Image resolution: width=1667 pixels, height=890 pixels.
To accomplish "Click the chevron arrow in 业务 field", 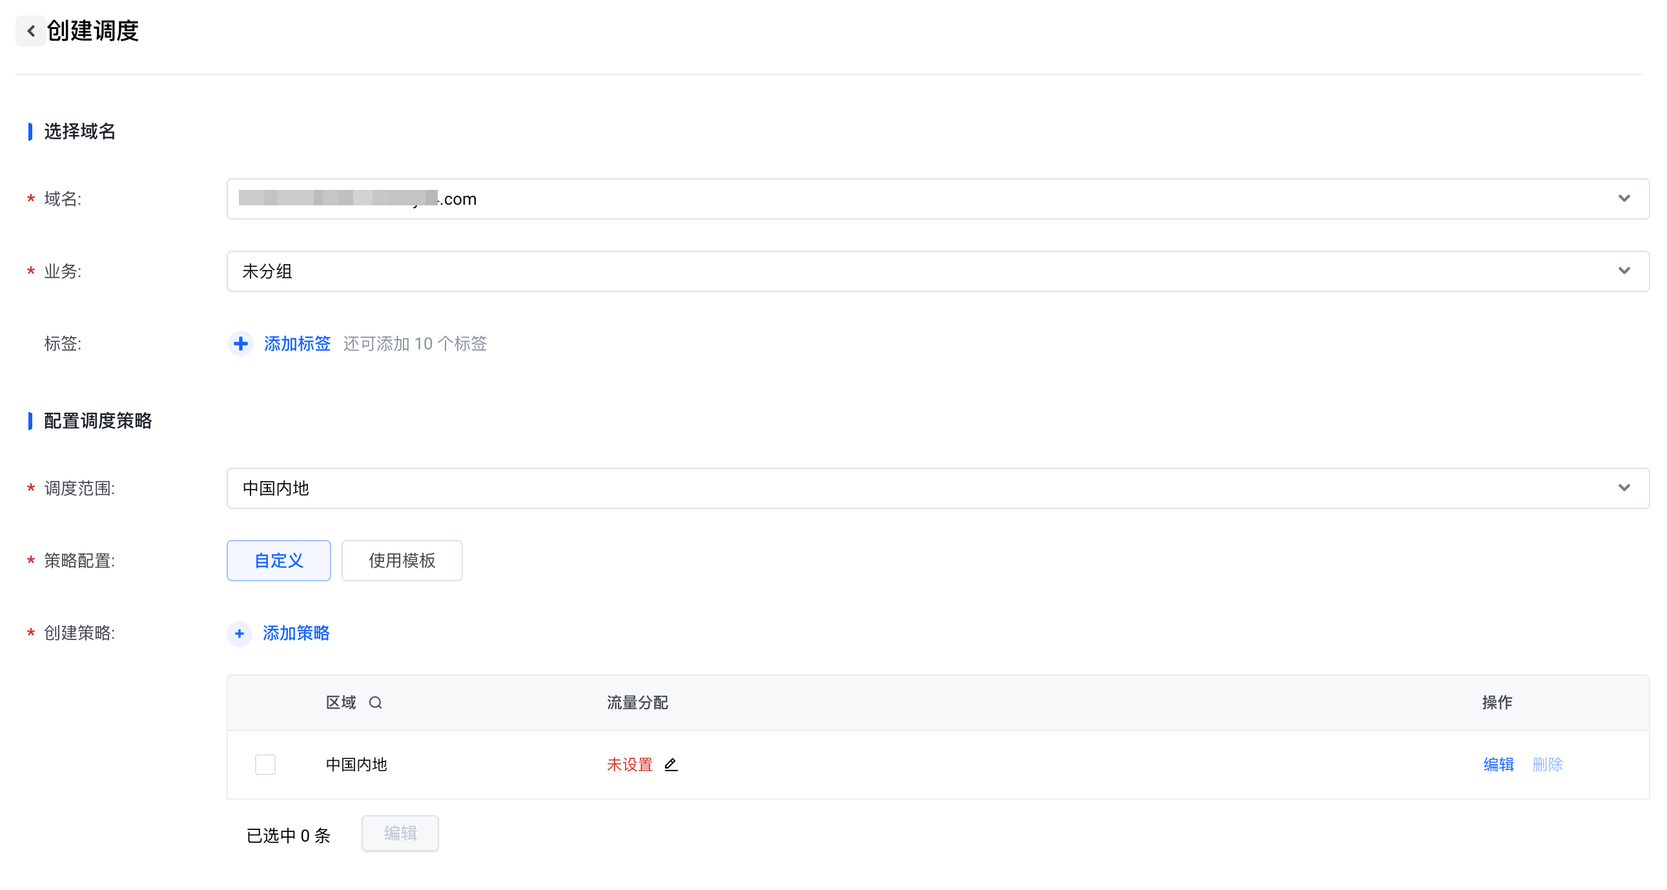I will pos(1624,271).
